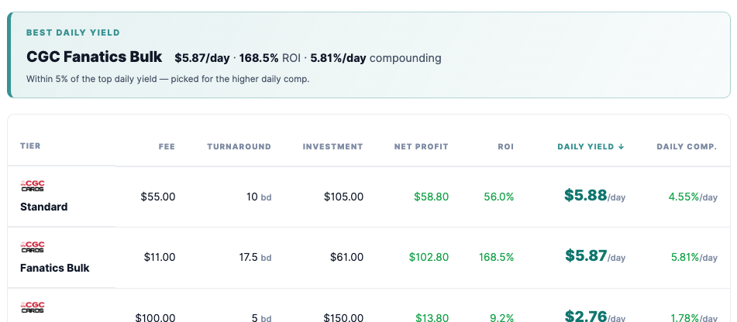Sort by the Fee column header

click(x=167, y=146)
